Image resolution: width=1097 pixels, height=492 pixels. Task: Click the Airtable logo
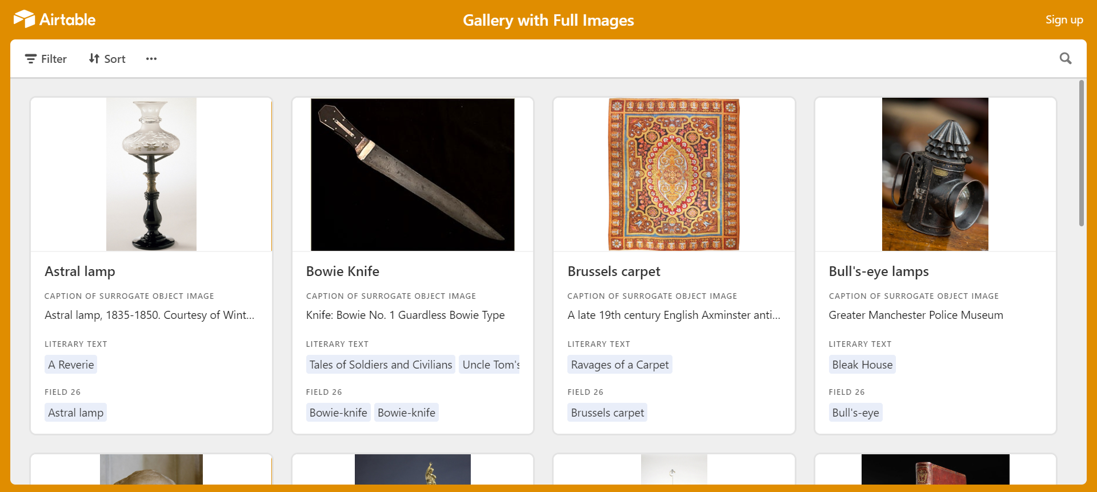[54, 19]
